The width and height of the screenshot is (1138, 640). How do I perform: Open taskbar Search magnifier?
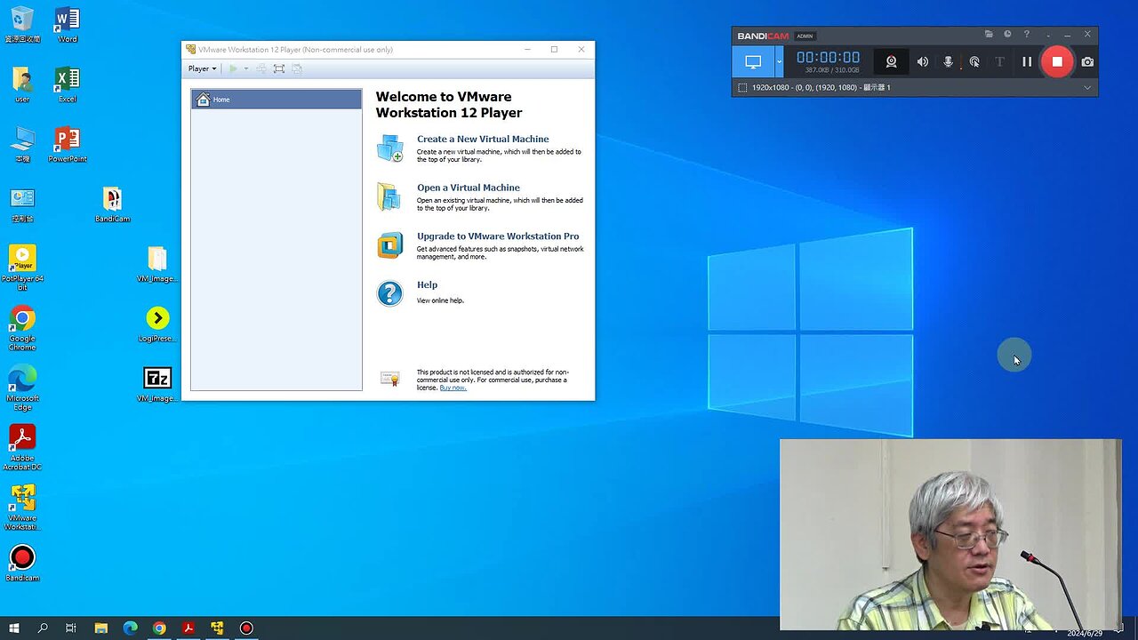(x=43, y=628)
